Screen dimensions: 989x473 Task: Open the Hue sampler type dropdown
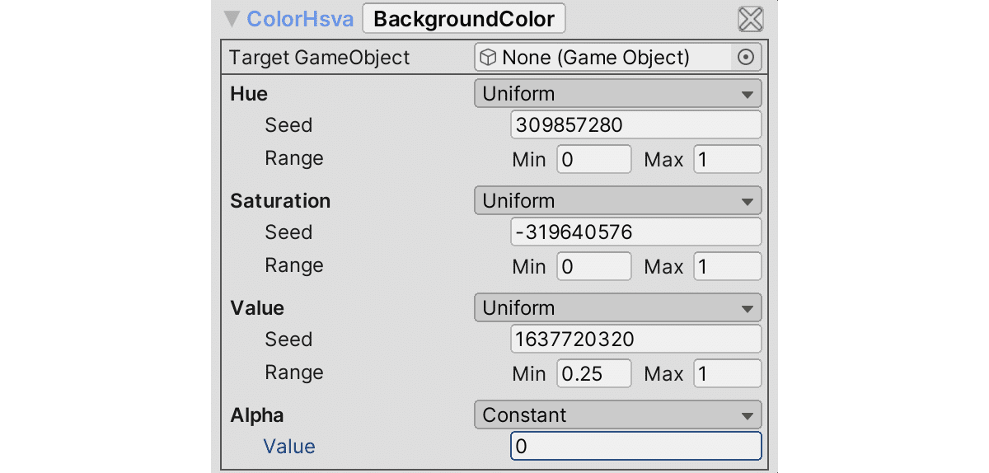617,94
